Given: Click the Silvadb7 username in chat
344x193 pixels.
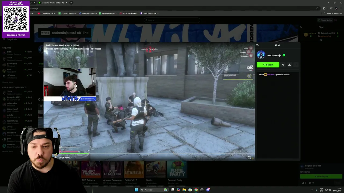Looking at the screenshot, I should click(271, 75).
